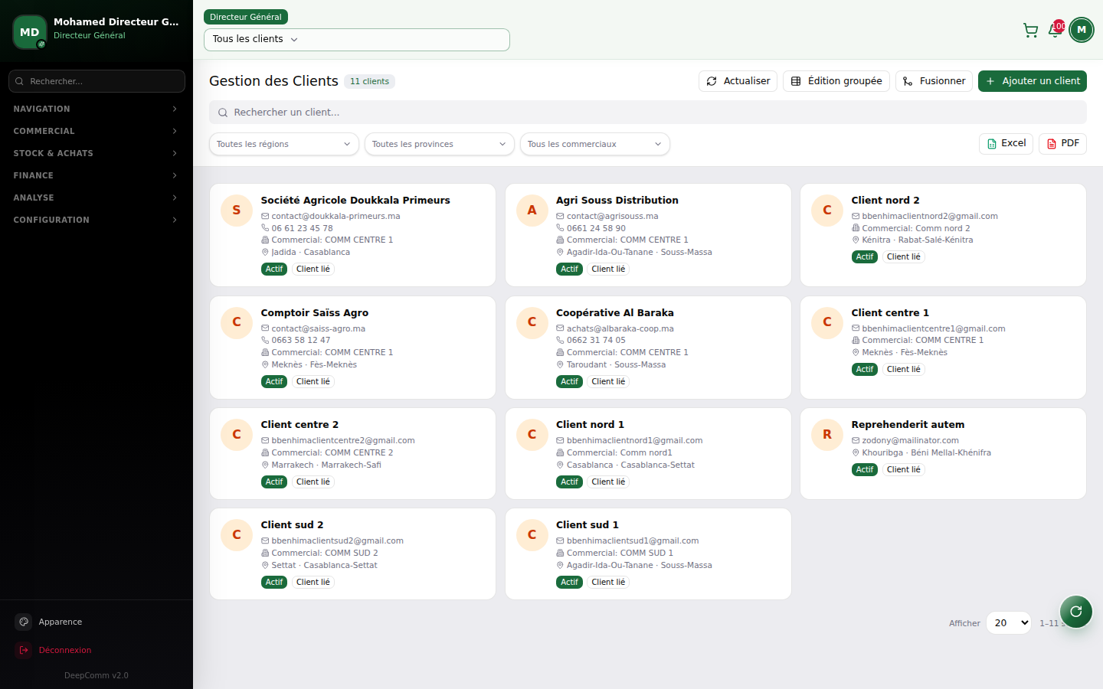The height and width of the screenshot is (689, 1103).
Task: Expand the Analyse sidebar section
Action: point(97,198)
